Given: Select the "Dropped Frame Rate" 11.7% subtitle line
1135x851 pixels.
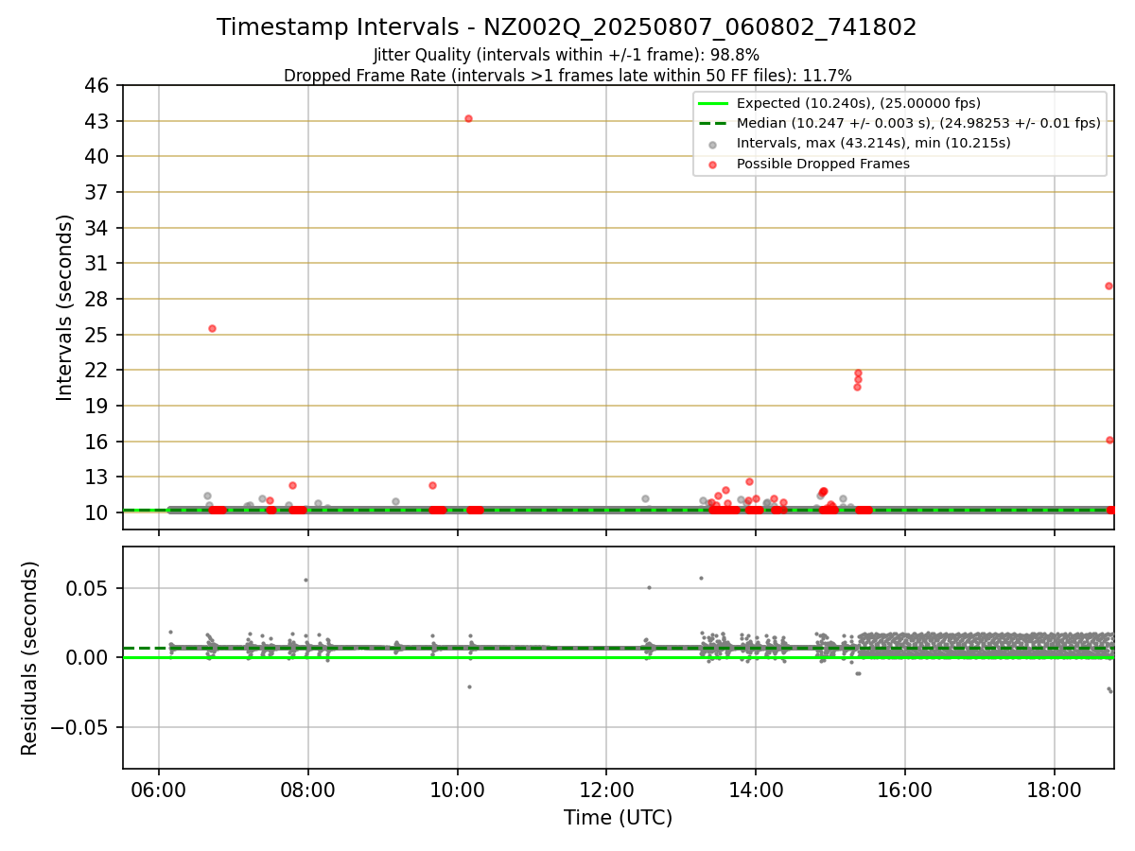Looking at the screenshot, I should click(567, 76).
